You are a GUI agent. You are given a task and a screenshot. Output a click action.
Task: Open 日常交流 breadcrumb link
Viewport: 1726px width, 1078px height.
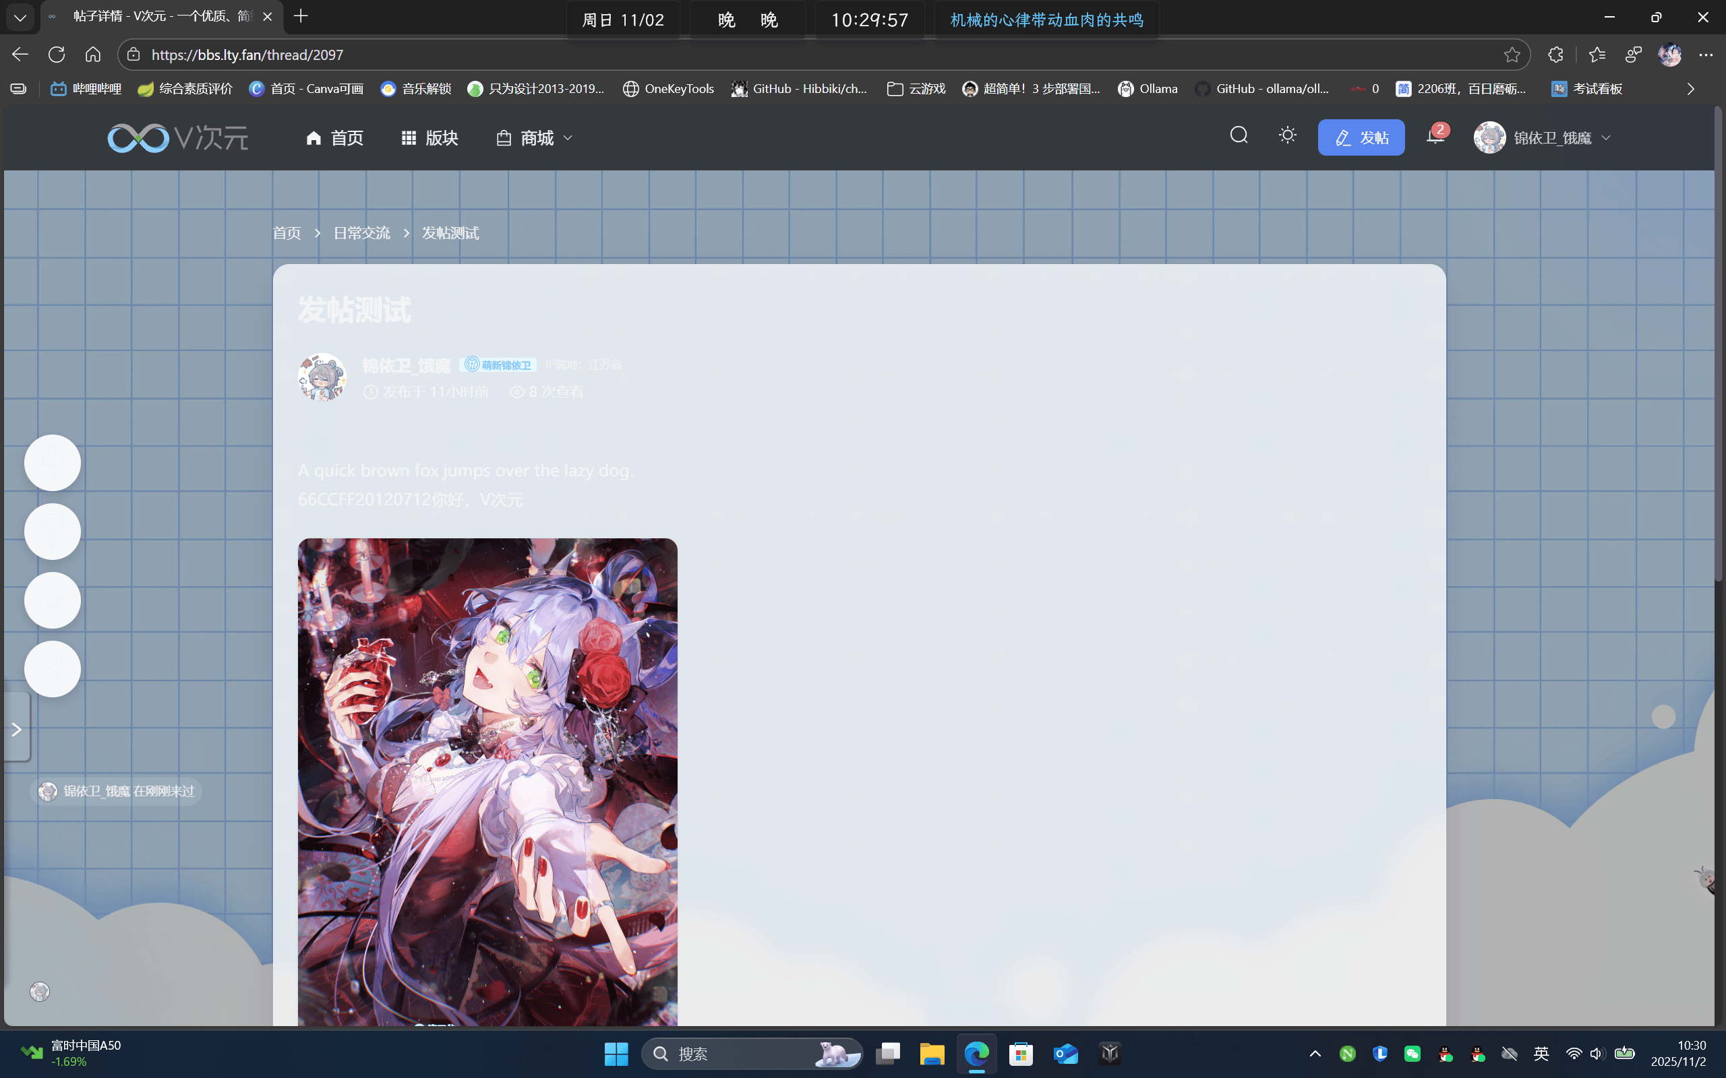(x=361, y=233)
